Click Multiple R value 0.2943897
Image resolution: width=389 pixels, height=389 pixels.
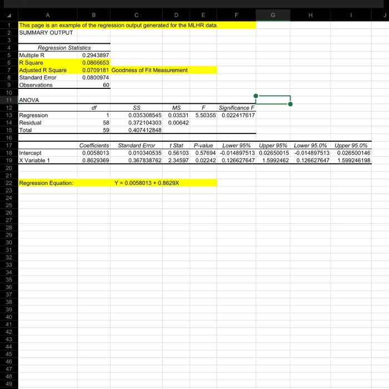pos(96,55)
